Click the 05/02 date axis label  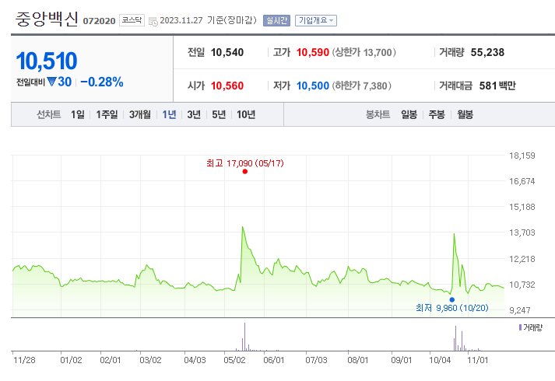[x=234, y=360]
